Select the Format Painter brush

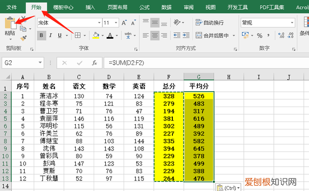[x=24, y=38]
